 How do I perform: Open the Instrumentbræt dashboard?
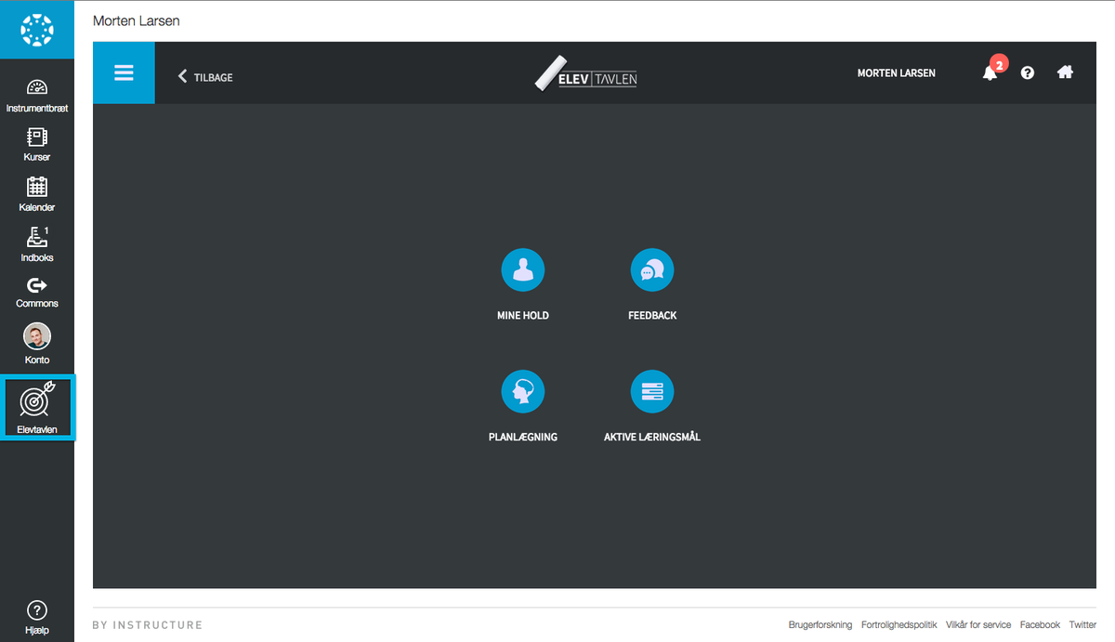point(37,96)
